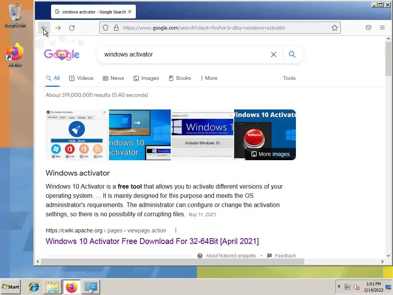The height and width of the screenshot is (295, 393).
Task: Click About featured snippets link
Action: [x=231, y=255]
